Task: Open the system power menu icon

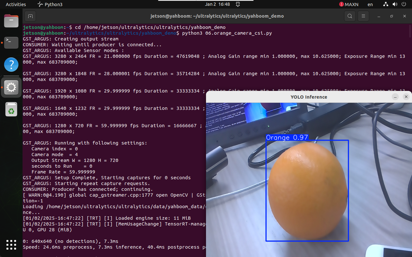Action: click(404, 4)
